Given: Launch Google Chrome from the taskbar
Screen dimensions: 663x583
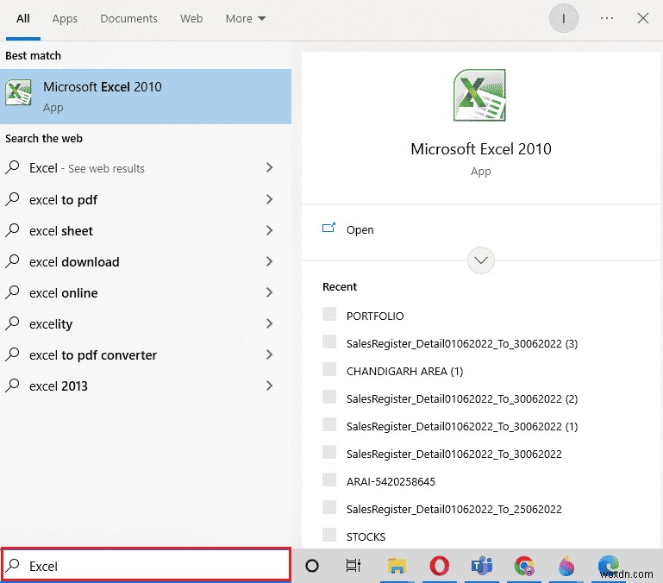Looking at the screenshot, I should click(x=523, y=566).
